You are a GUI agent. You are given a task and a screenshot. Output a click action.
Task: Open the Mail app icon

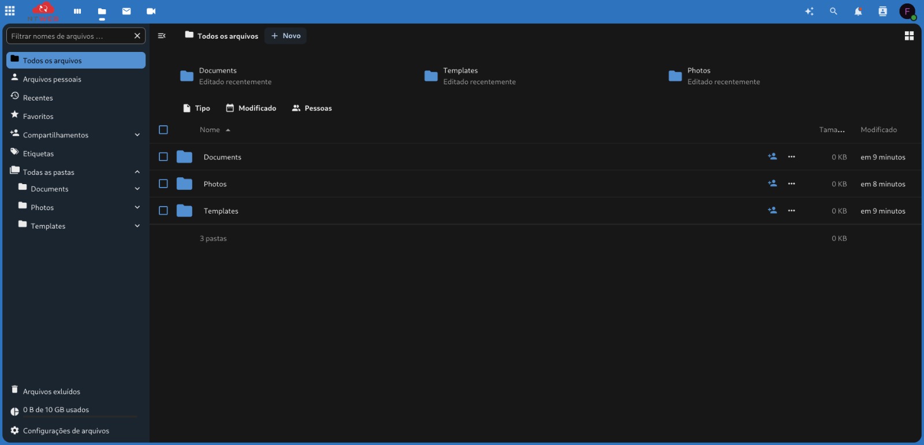click(x=126, y=11)
